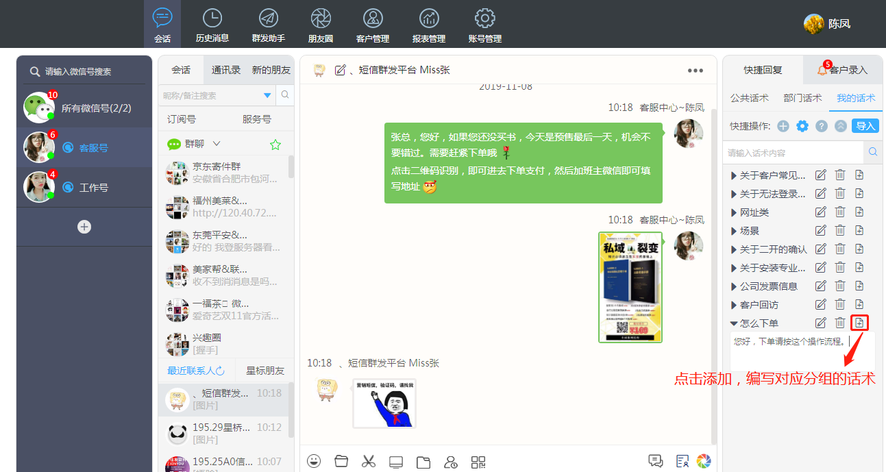Open the received cartoon sticker image
Screen dimensions: 886x472
(384, 403)
